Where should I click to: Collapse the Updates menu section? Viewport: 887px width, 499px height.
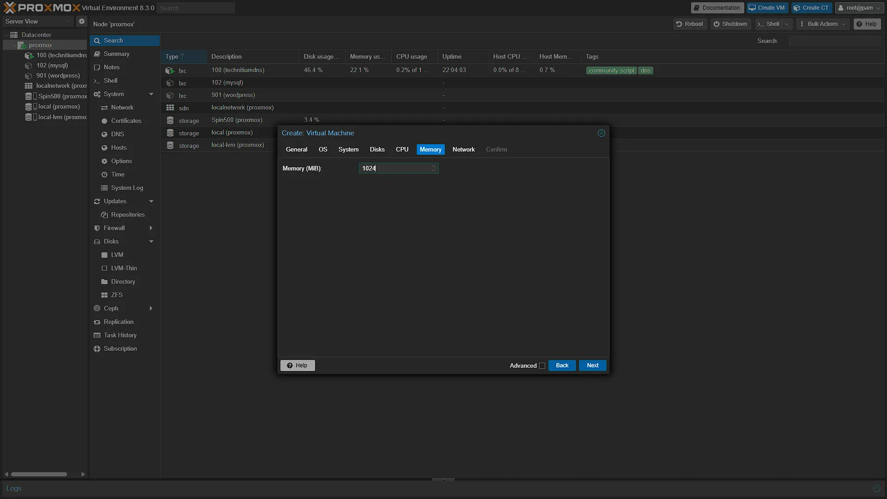(x=151, y=201)
